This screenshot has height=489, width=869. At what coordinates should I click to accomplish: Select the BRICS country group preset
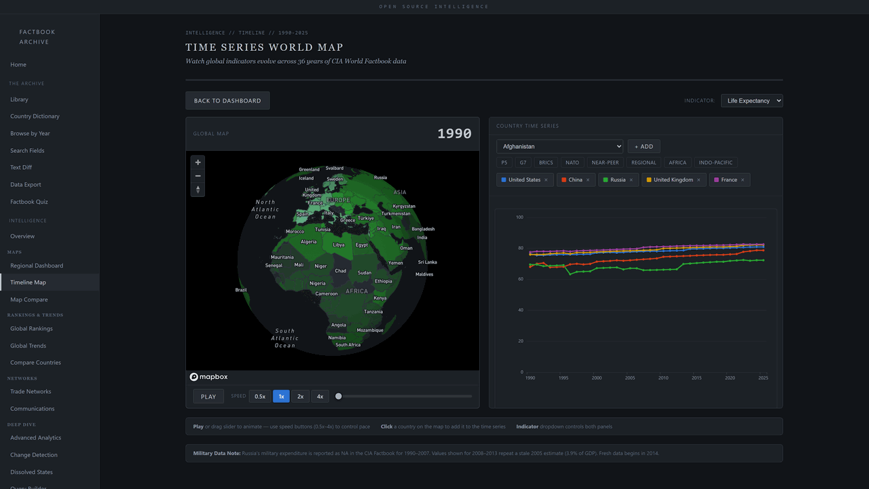point(546,163)
